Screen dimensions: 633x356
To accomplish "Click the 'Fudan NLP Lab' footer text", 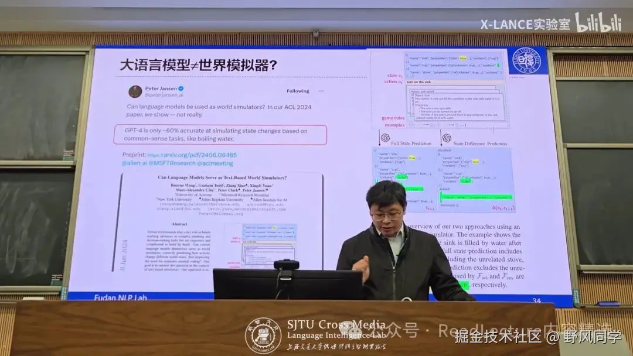I will pos(120,297).
